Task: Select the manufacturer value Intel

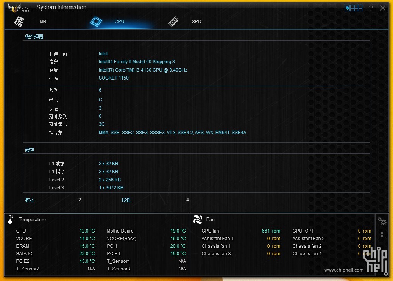Action: pyautogui.click(x=103, y=54)
